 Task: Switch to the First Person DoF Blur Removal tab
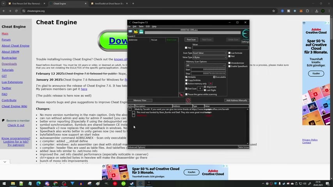[x=27, y=4]
